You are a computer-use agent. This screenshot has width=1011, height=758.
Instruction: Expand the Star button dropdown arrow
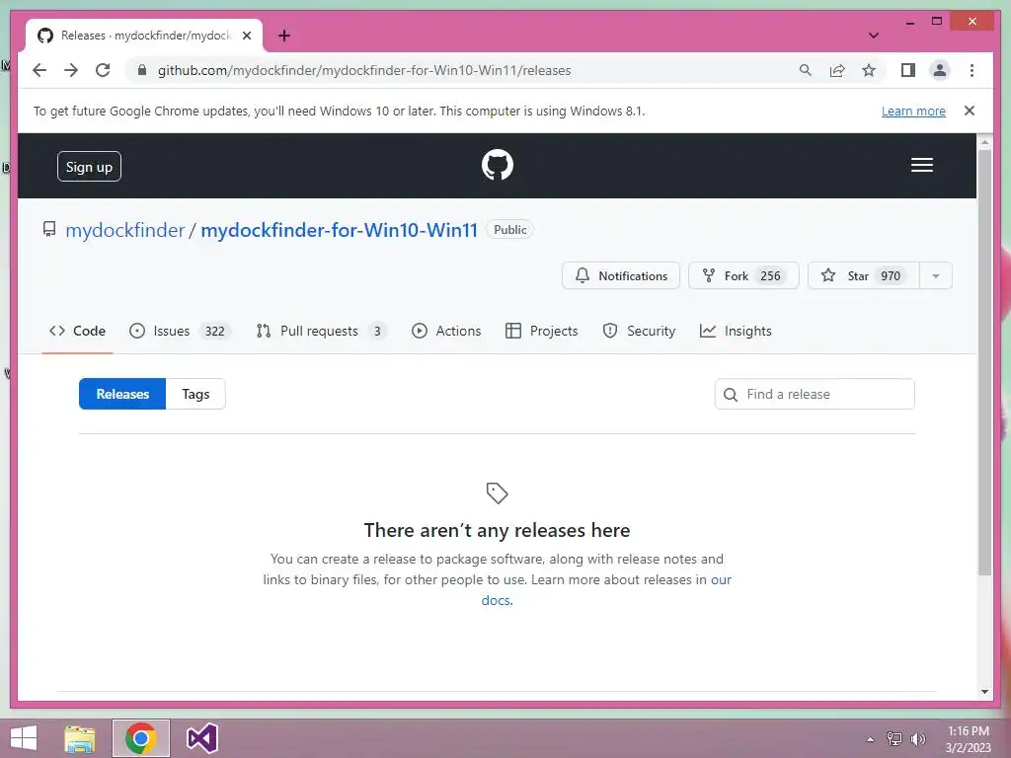[936, 276]
